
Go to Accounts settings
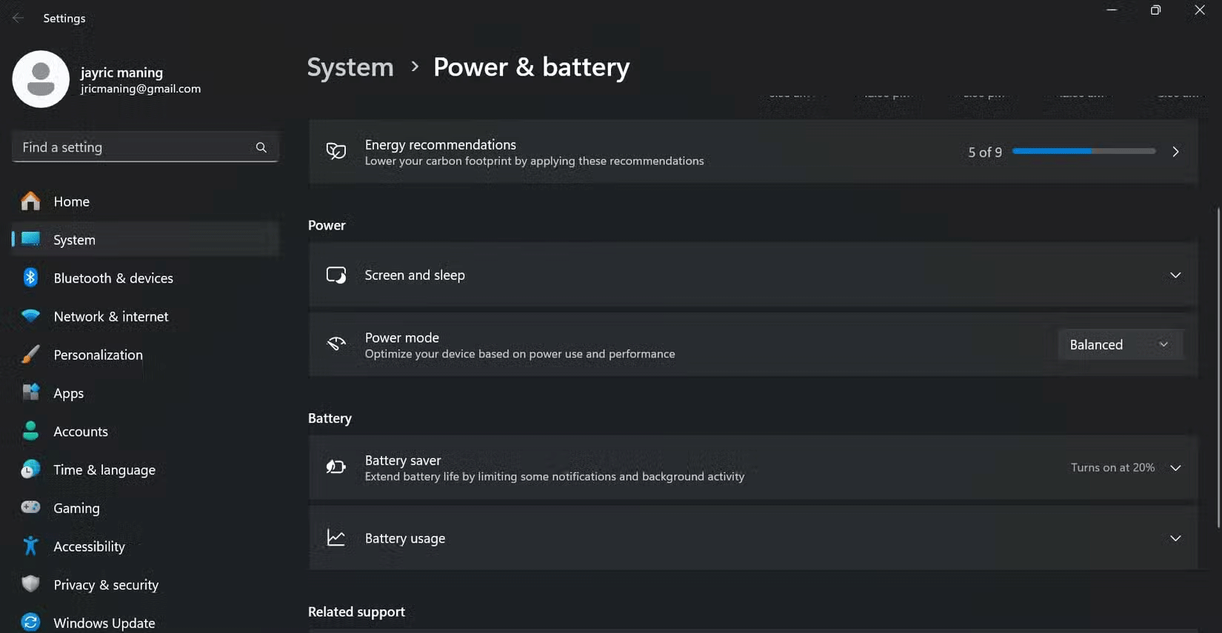[81, 432]
